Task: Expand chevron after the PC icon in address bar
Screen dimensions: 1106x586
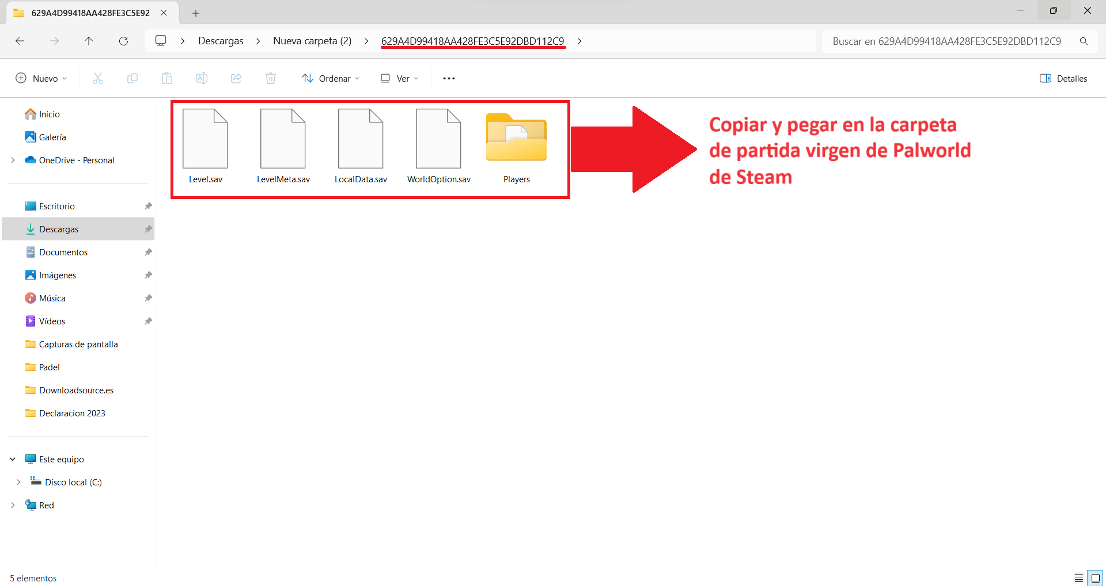Action: [x=183, y=41]
